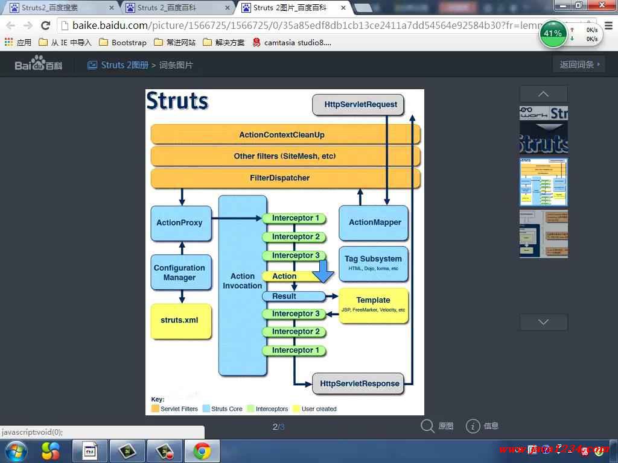Image resolution: width=618 pixels, height=463 pixels.
Task: Open the document file taskbar item
Action: pos(89,451)
